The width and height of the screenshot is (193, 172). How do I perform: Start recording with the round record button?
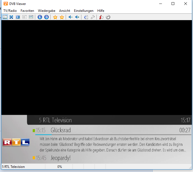click(x=108, y=17)
